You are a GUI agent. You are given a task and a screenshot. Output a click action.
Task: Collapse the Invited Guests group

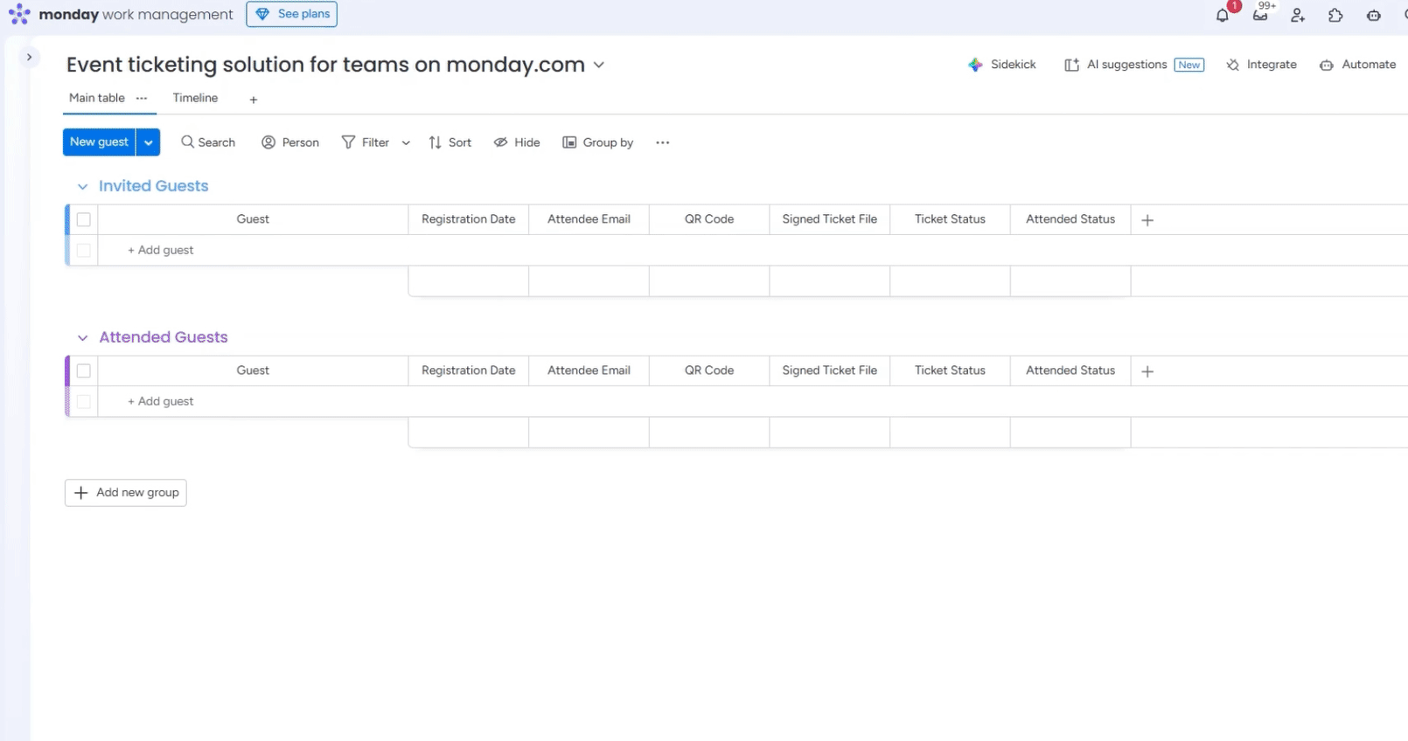coord(83,186)
